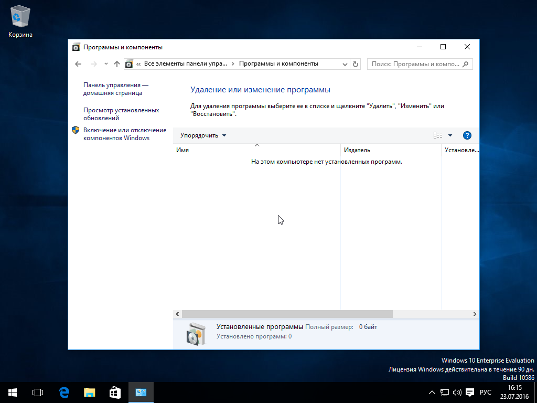The height and width of the screenshot is (403, 537).
Task: Expand the view options dropdown arrow
Action: pos(449,135)
